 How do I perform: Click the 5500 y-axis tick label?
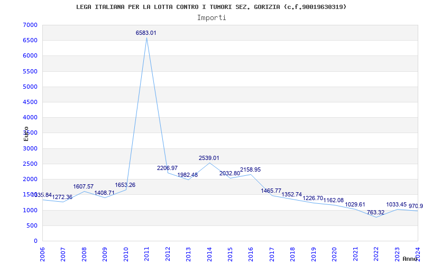tap(30, 71)
